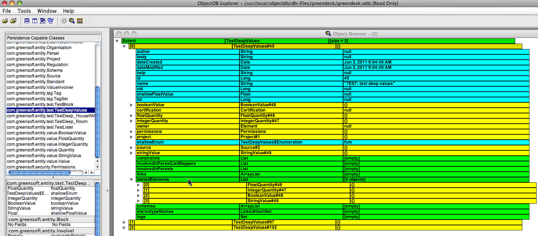Image resolution: width=538 pixels, height=236 pixels.
Task: Select com.greensoft.entity.test.TestBlock class
Action: coord(51,104)
